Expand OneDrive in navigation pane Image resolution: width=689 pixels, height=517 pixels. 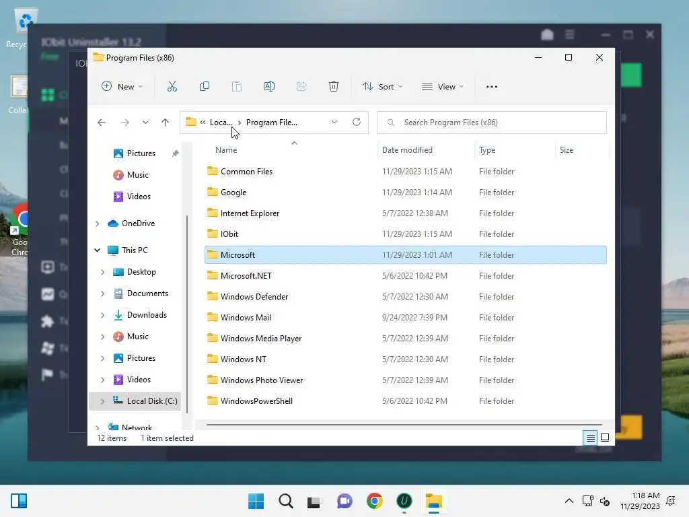click(97, 223)
